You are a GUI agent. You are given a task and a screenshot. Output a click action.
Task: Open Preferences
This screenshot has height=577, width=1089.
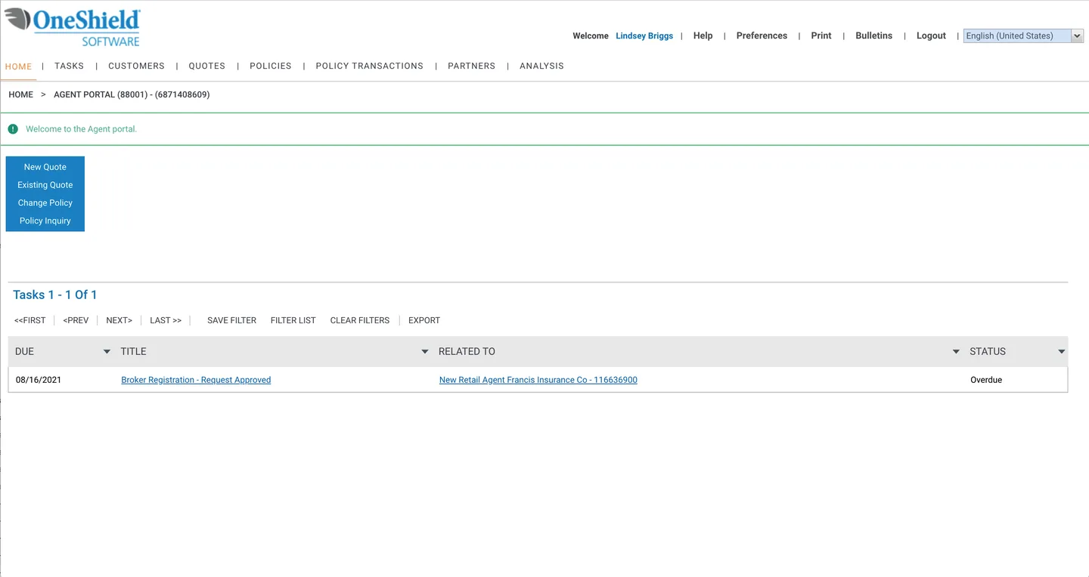tap(762, 35)
